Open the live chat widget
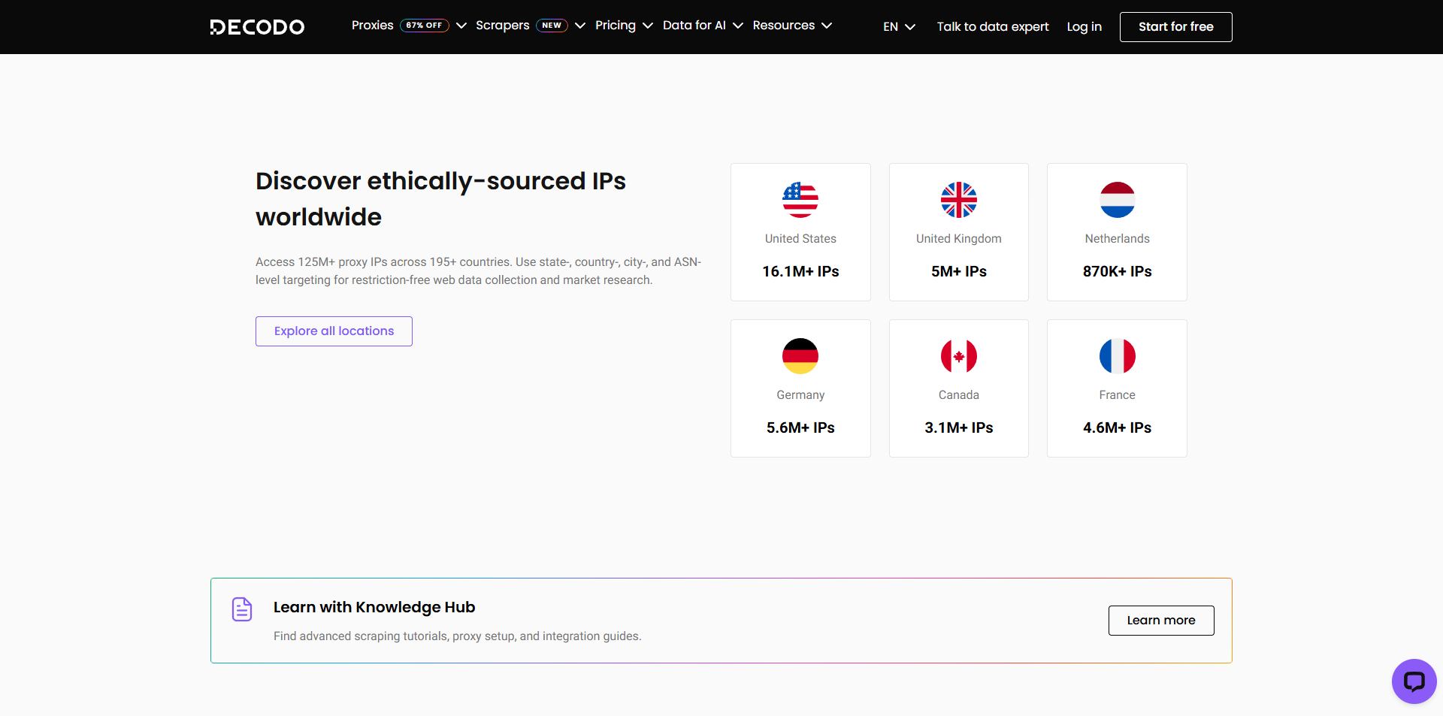The image size is (1443, 716). point(1414,681)
